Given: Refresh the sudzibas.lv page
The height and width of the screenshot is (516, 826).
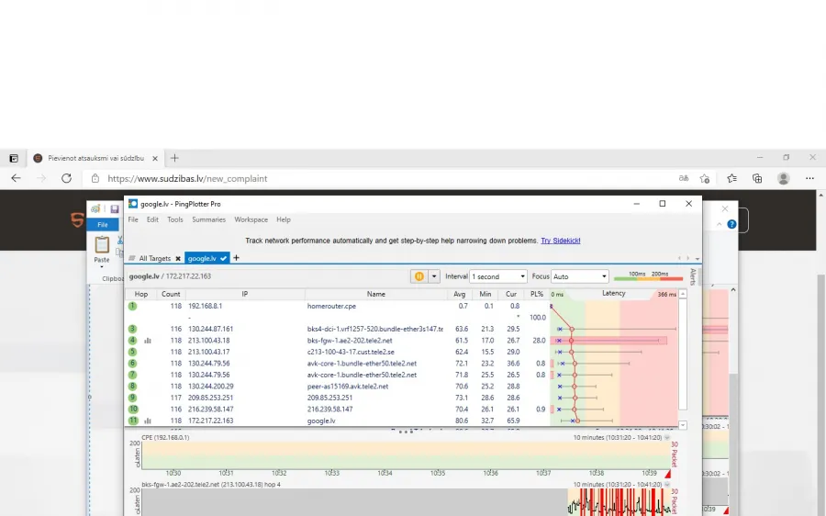Looking at the screenshot, I should (x=66, y=178).
